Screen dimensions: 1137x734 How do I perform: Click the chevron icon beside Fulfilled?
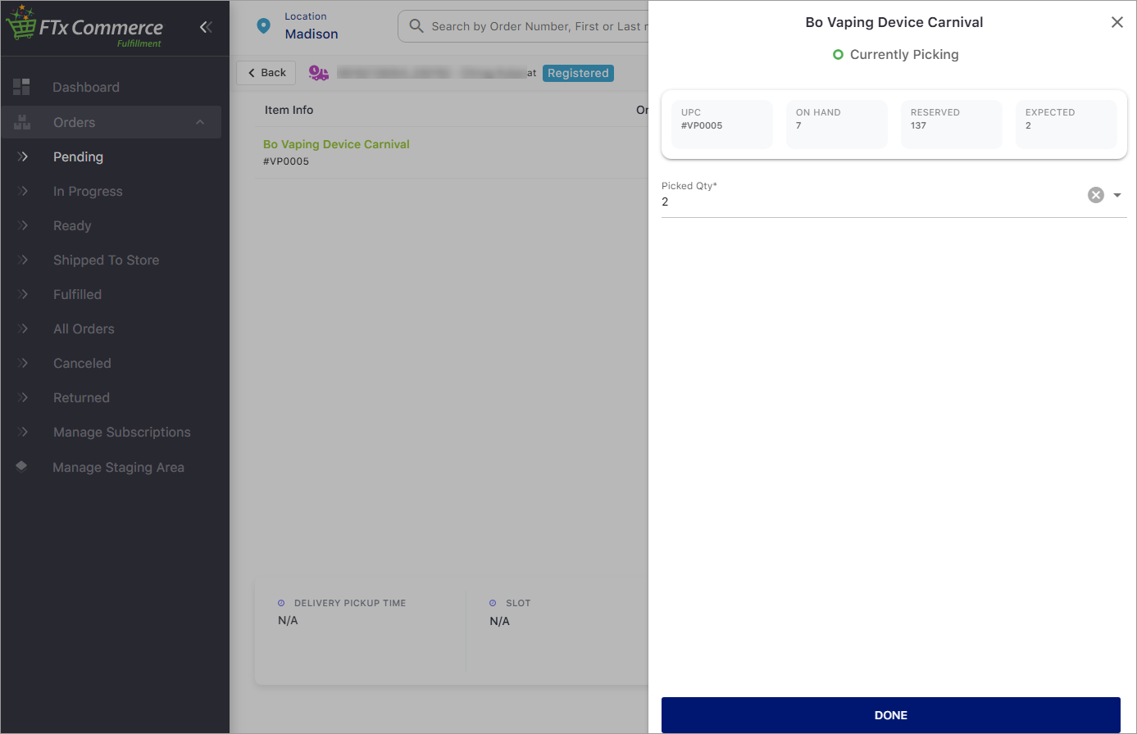tap(23, 294)
